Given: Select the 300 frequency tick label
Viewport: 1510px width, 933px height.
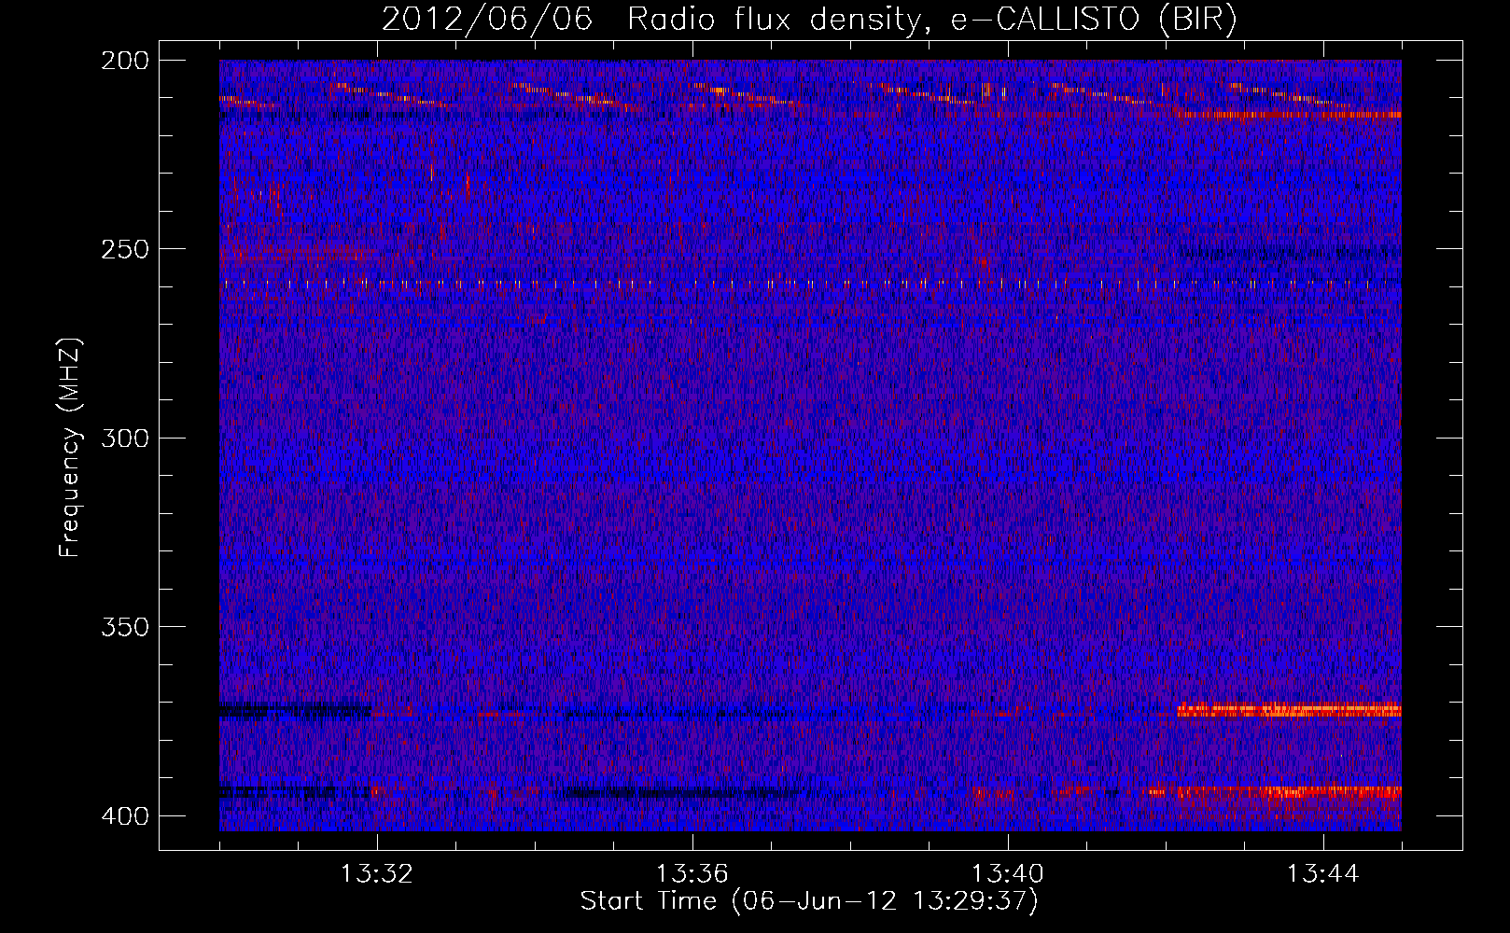Looking at the screenshot, I should [x=125, y=438].
